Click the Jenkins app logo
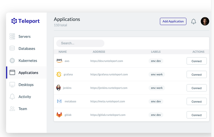The image size is (214, 137). [59, 88]
